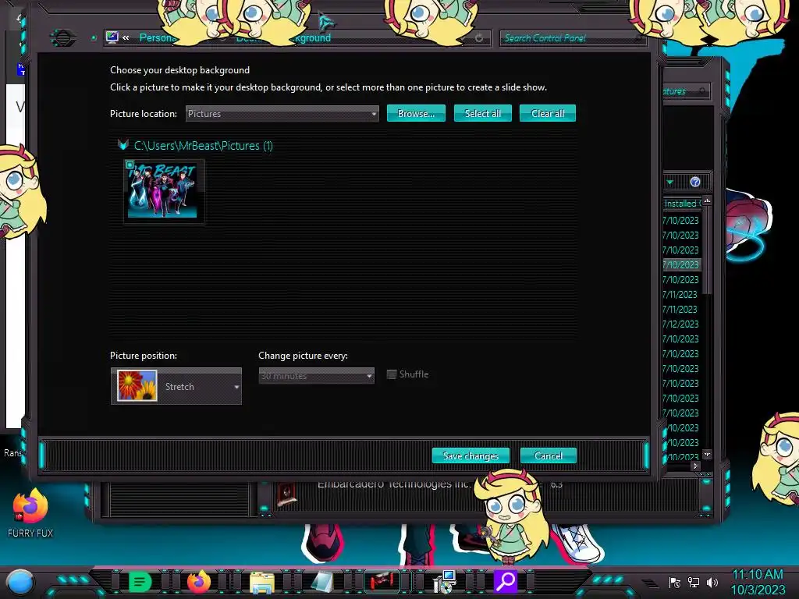This screenshot has height=599, width=799.
Task: Click the taskbar clock showing 11:10 AM
Action: (x=757, y=582)
